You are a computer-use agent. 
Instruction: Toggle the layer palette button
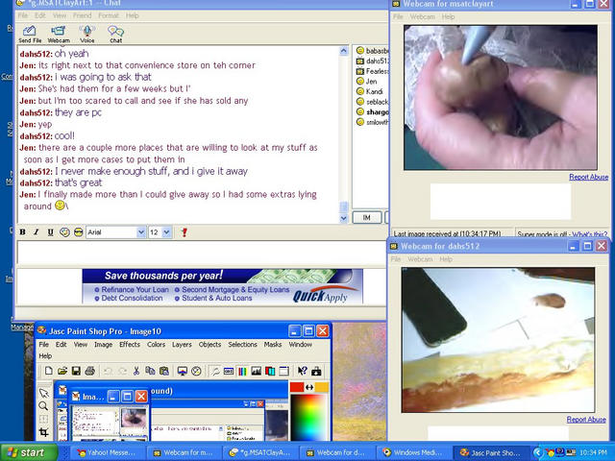tap(270, 371)
